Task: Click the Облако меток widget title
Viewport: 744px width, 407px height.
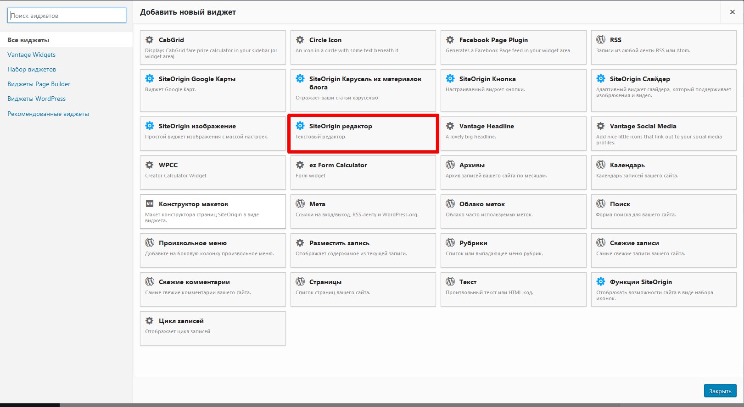Action: 482,204
